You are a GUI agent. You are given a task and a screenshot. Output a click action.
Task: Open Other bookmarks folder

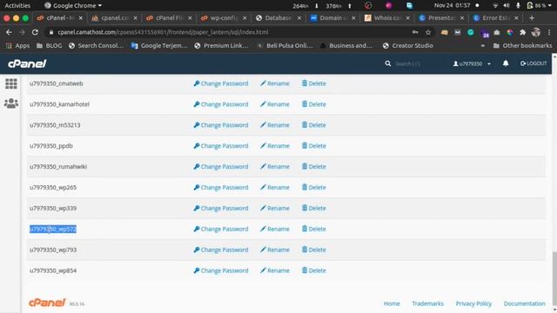[522, 45]
